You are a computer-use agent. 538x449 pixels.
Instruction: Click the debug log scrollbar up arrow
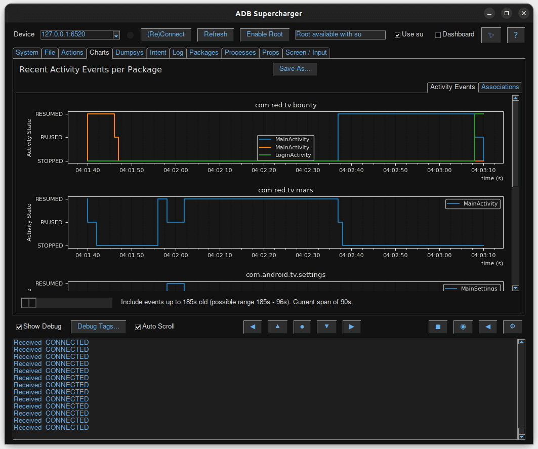click(x=521, y=342)
